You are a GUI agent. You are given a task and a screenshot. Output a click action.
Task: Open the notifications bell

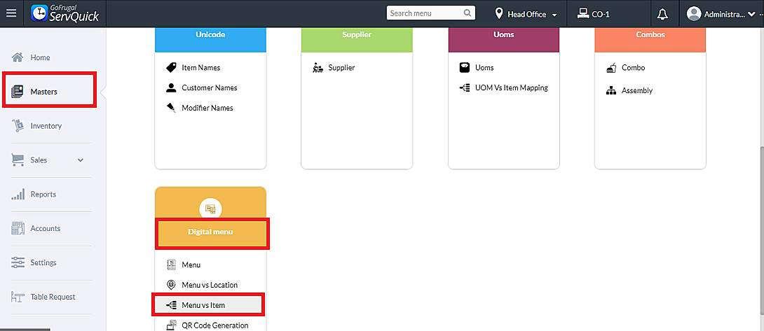click(662, 14)
